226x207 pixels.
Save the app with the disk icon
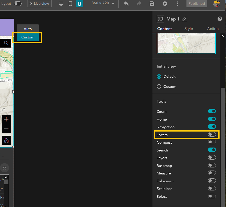[x=152, y=4]
